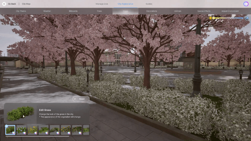Open the Billboards tab

pos(73,11)
